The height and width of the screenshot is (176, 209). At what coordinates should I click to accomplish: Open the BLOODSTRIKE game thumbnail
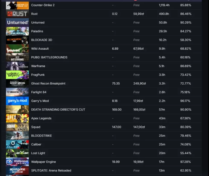pos(17,136)
